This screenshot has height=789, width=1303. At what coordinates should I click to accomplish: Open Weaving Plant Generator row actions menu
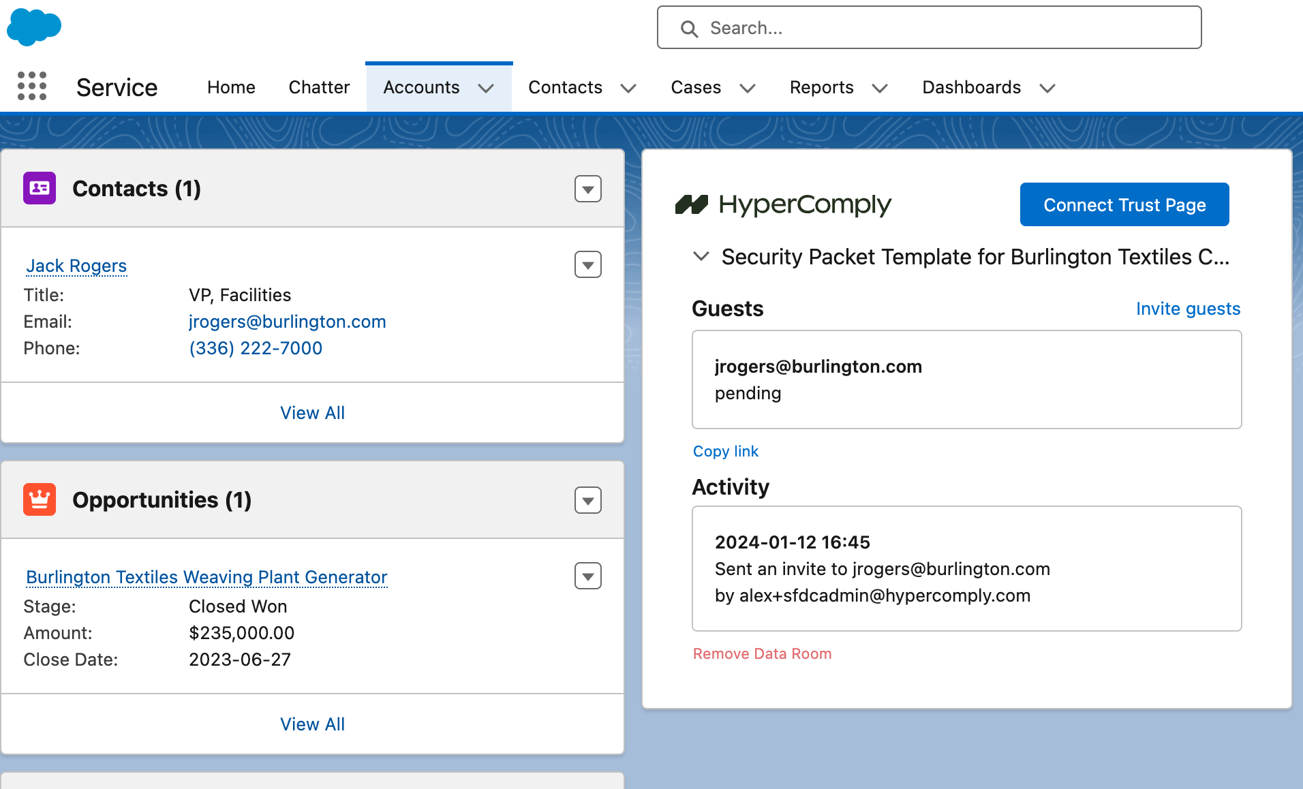587,576
